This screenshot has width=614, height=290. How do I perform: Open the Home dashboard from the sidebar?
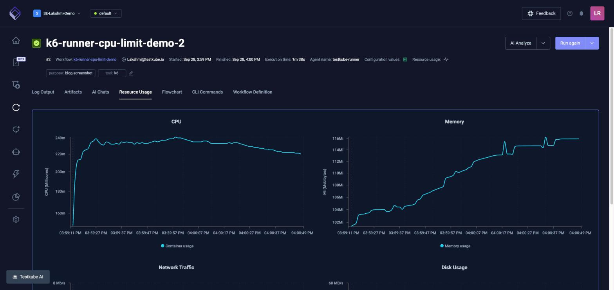pyautogui.click(x=16, y=40)
